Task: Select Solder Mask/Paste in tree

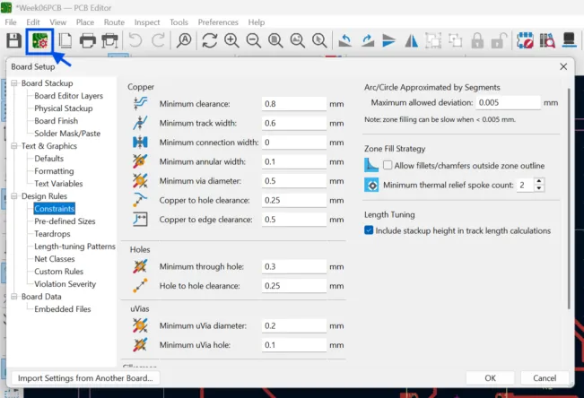Action: click(x=67, y=134)
